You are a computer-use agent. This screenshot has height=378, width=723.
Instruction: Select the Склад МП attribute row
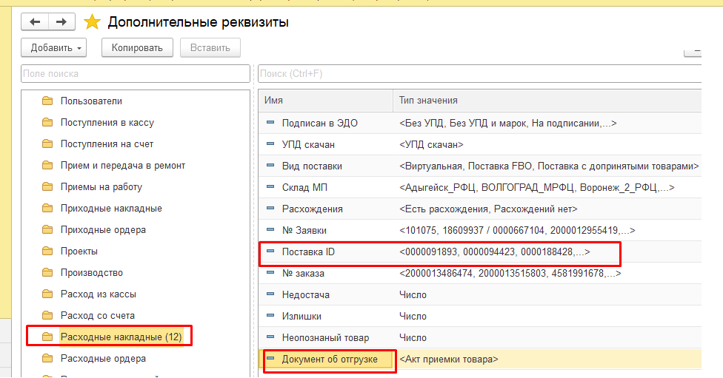coord(479,187)
